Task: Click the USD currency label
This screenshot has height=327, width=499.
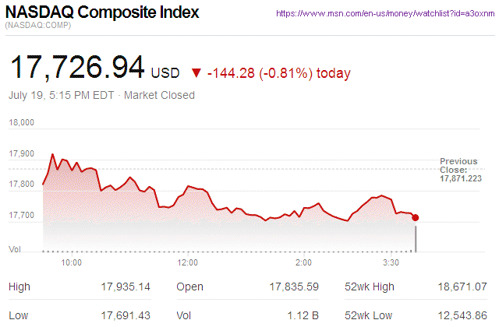Action: [165, 73]
